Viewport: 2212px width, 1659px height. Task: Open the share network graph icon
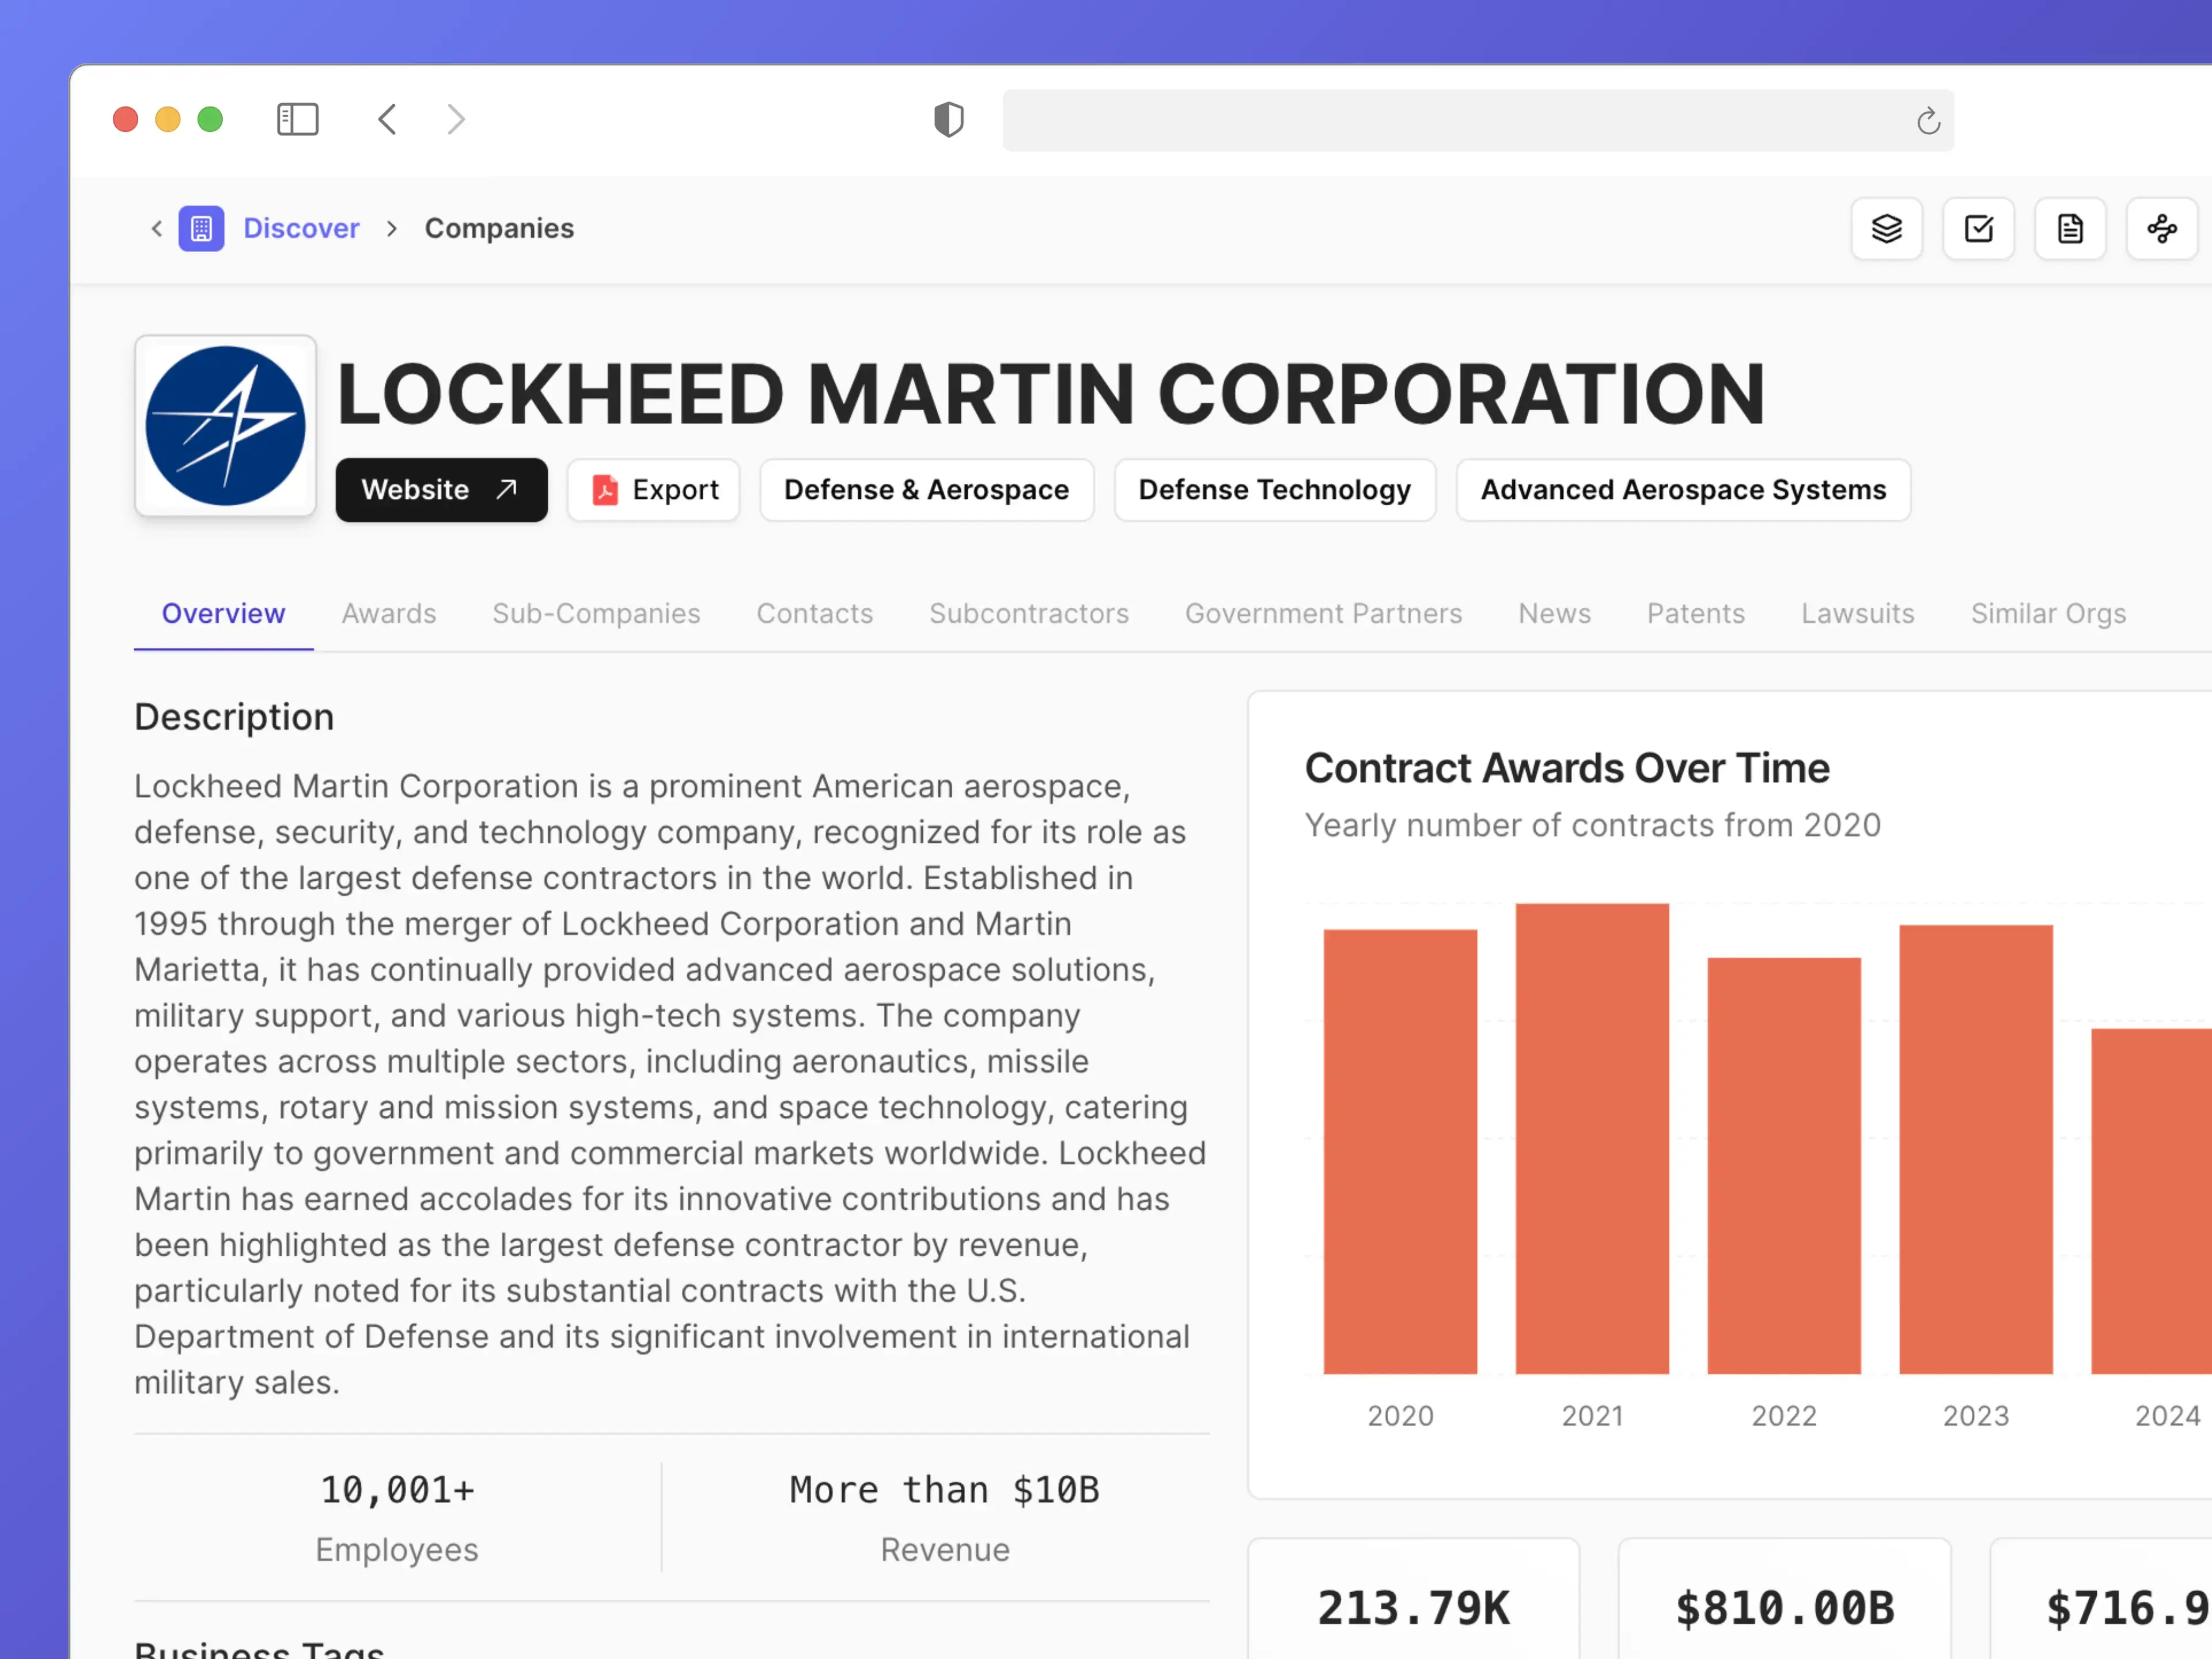click(x=2162, y=228)
